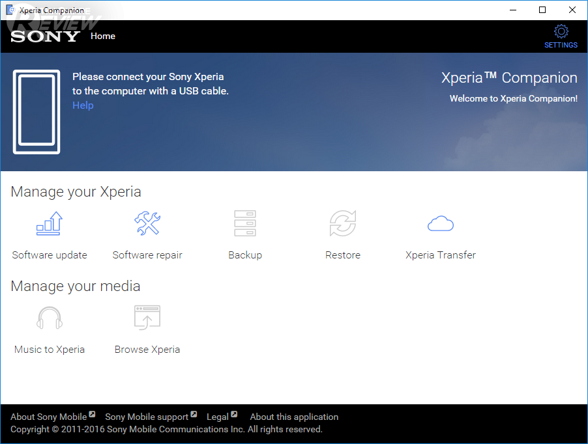Go to the Home tab

click(x=103, y=36)
